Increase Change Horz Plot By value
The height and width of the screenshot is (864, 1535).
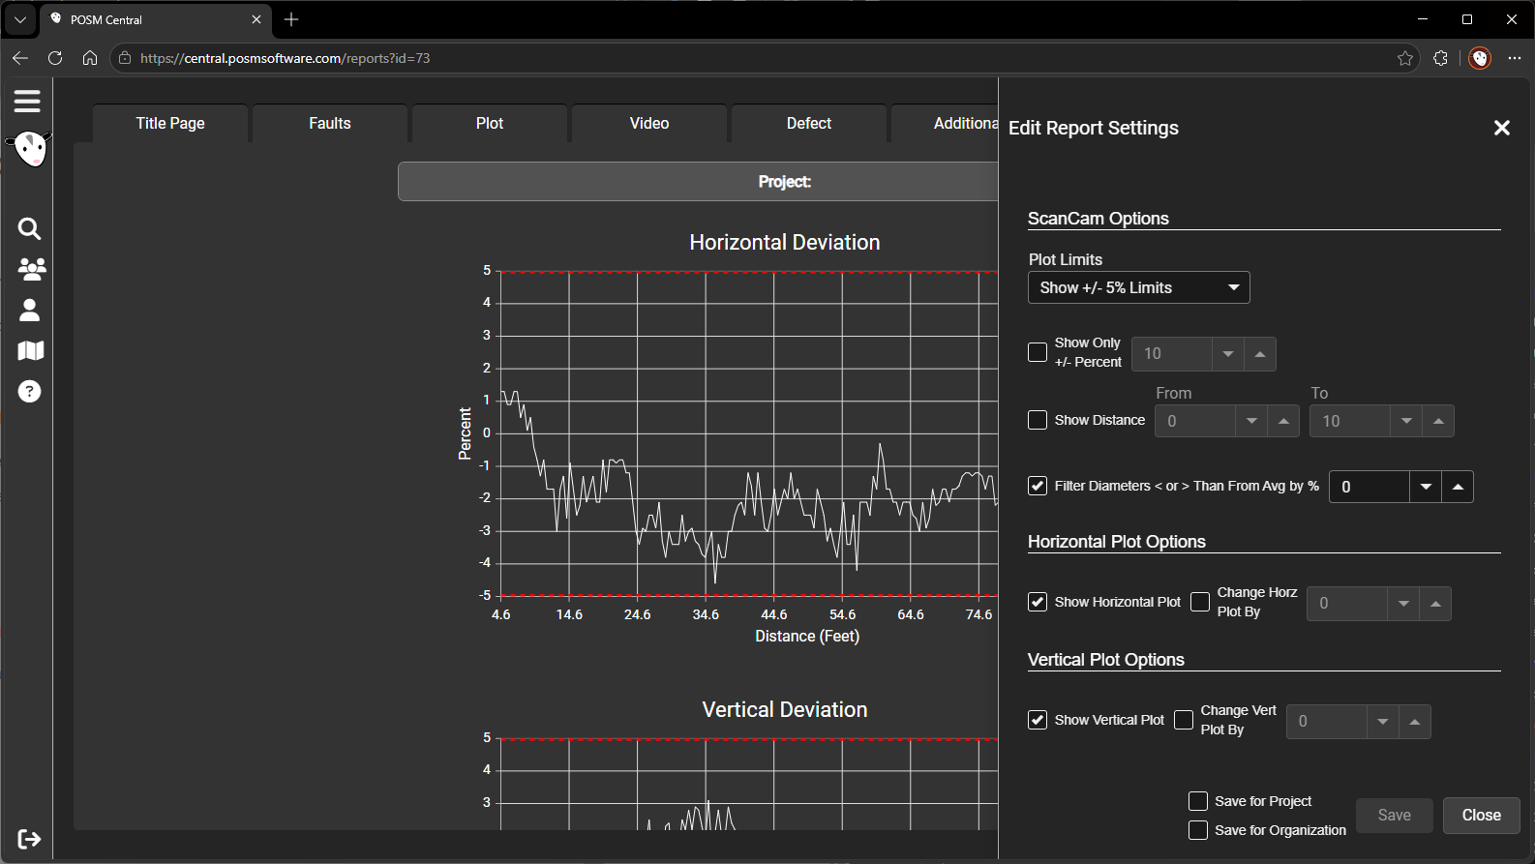pyautogui.click(x=1435, y=604)
